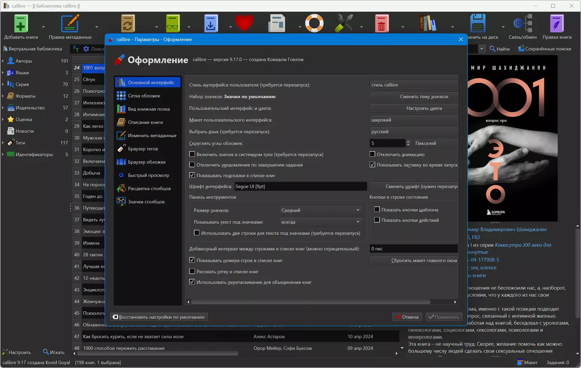Viewport: 581px width, 368px height.
Task: Open Размер значков dropdown showing Средний
Action: (321, 210)
